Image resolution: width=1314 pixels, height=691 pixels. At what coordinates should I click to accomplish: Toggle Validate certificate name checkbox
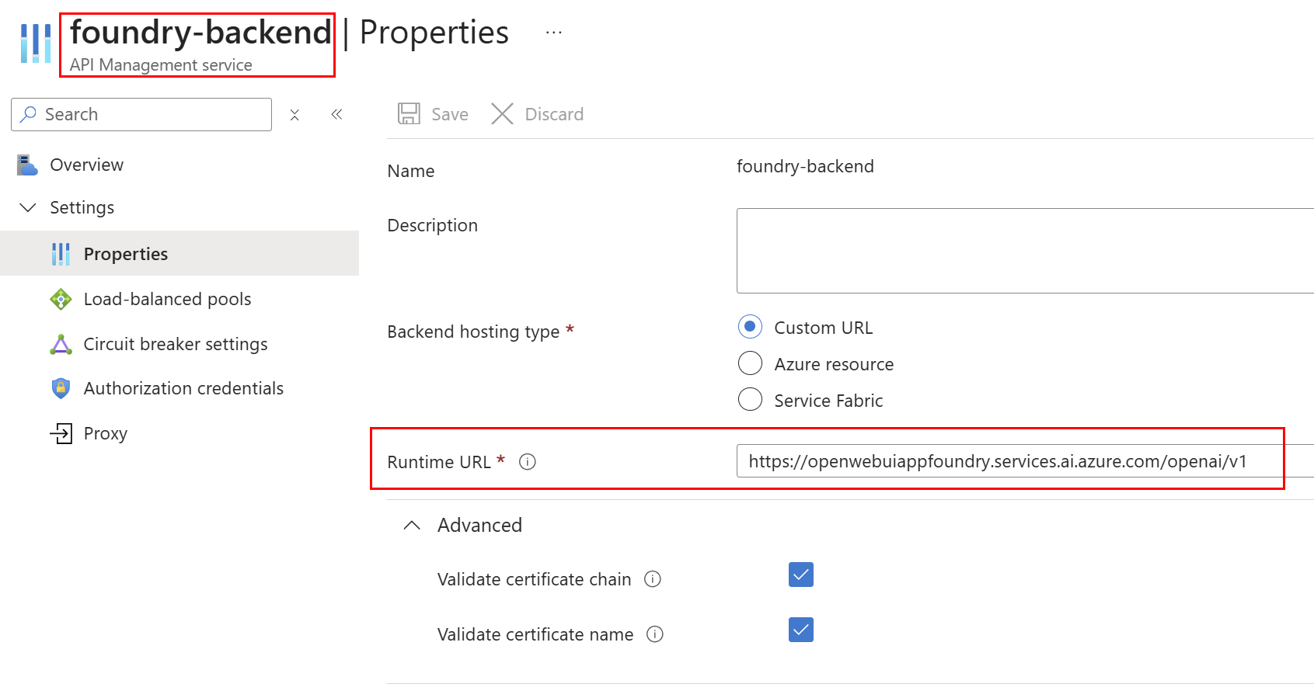pyautogui.click(x=800, y=630)
